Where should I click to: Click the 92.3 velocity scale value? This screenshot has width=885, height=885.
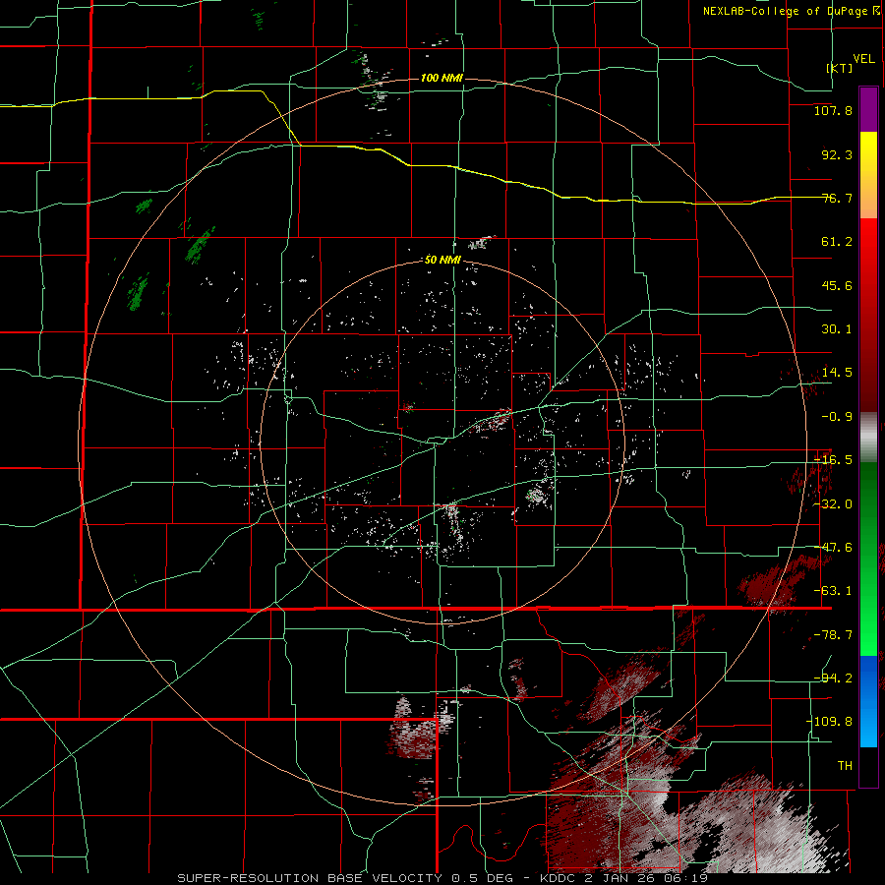pyautogui.click(x=837, y=154)
